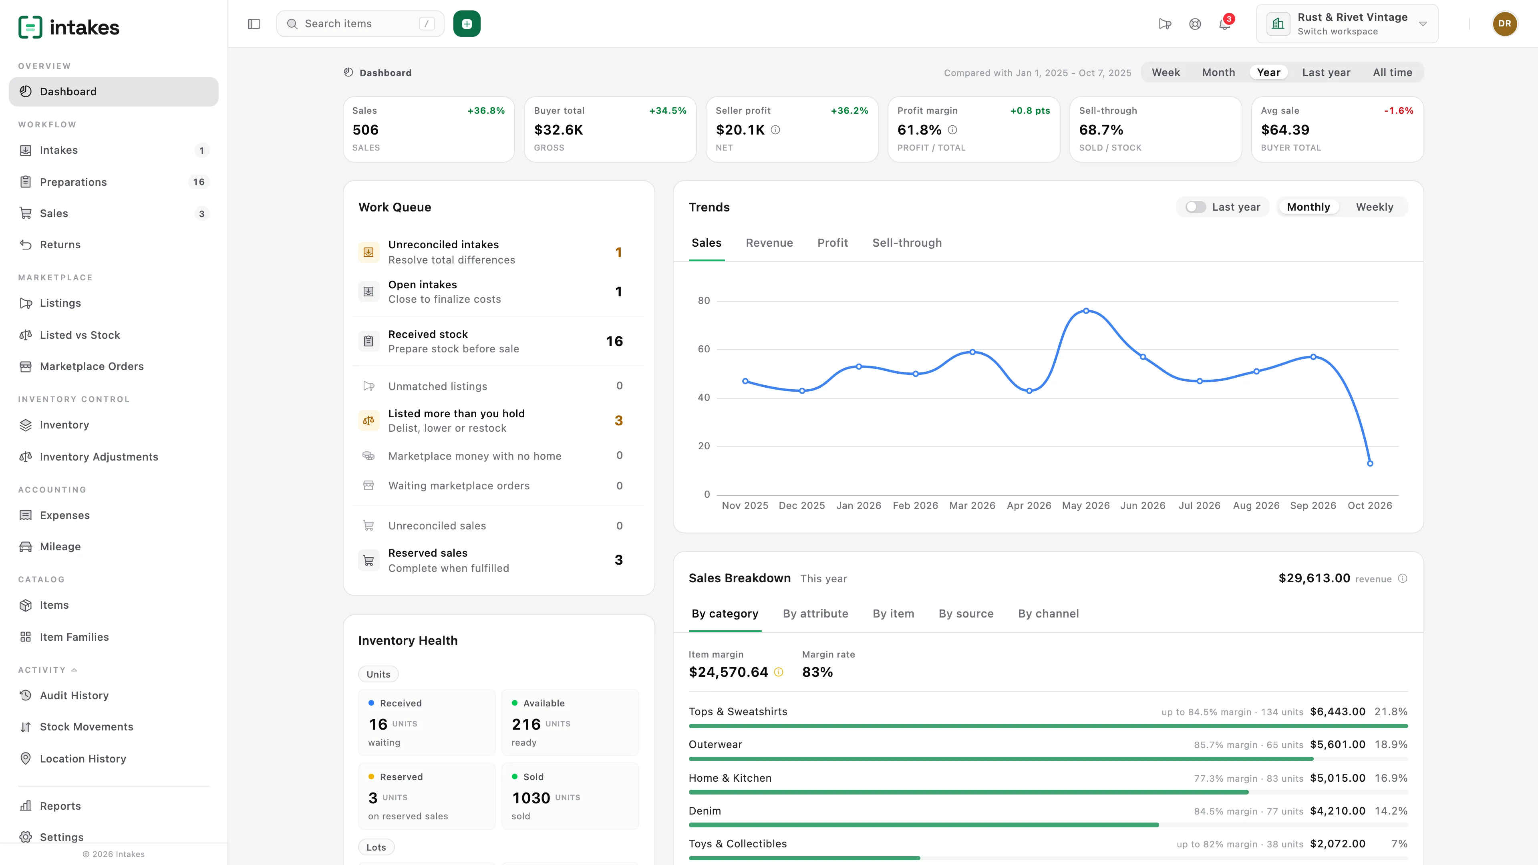Open the Audit History page
This screenshot has width=1538, height=865.
pyautogui.click(x=113, y=696)
